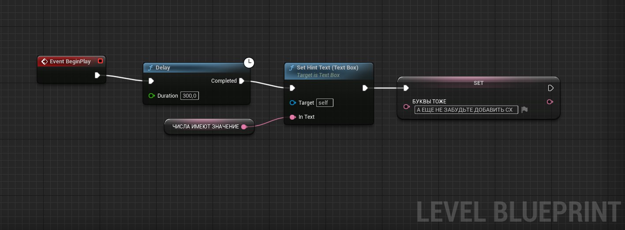Click the clock latent icon on Delay node
This screenshot has height=230, width=625.
point(249,63)
